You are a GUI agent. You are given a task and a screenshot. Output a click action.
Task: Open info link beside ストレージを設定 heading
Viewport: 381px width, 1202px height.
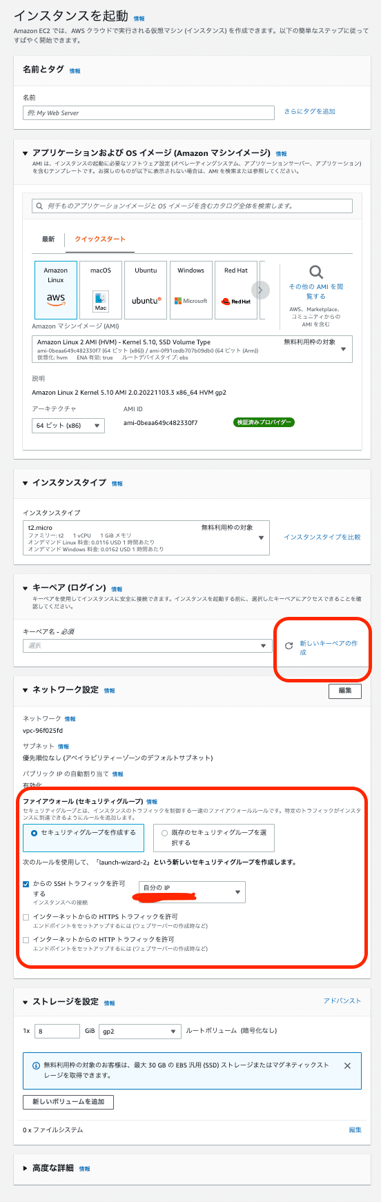109,1003
